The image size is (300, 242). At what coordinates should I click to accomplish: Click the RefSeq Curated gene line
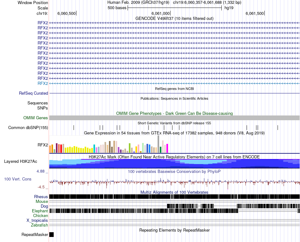(x=174, y=93)
